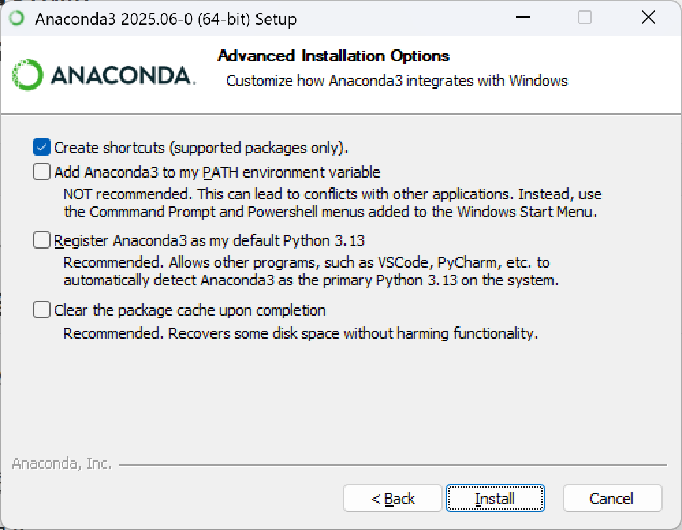Uncheck the Create shortcuts checkbox
Image resolution: width=682 pixels, height=530 pixels.
(42, 148)
